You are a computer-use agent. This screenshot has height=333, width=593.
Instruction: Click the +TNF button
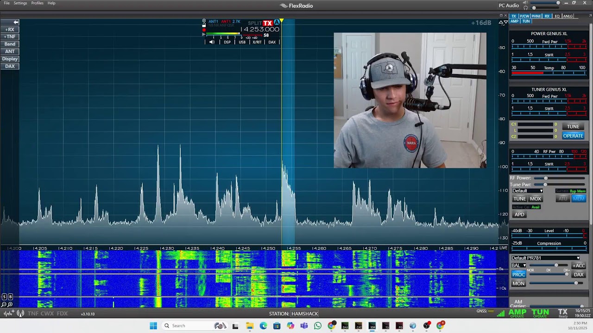(10, 37)
